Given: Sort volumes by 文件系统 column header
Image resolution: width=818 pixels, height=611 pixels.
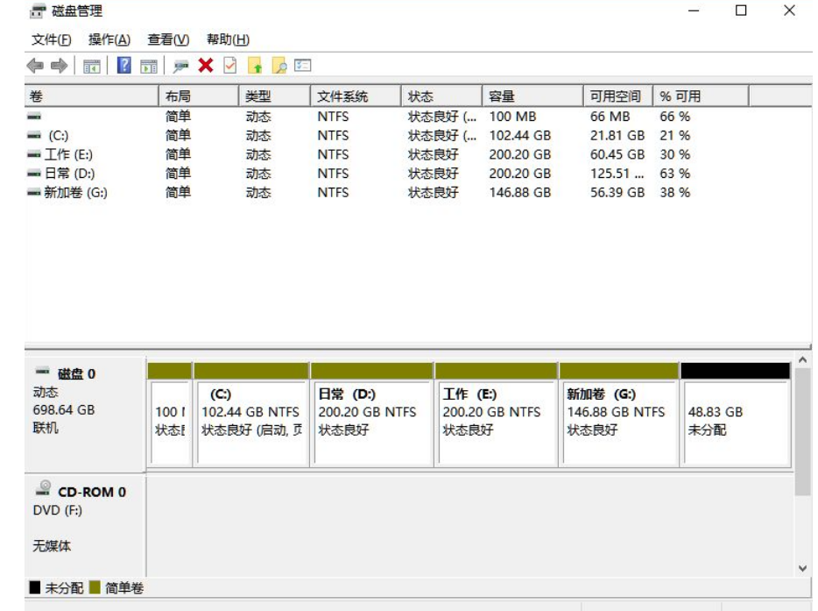Looking at the screenshot, I should pos(356,96).
